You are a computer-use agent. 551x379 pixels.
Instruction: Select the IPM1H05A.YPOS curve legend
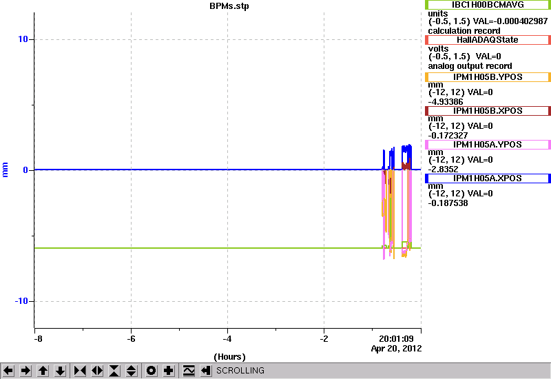click(488, 145)
